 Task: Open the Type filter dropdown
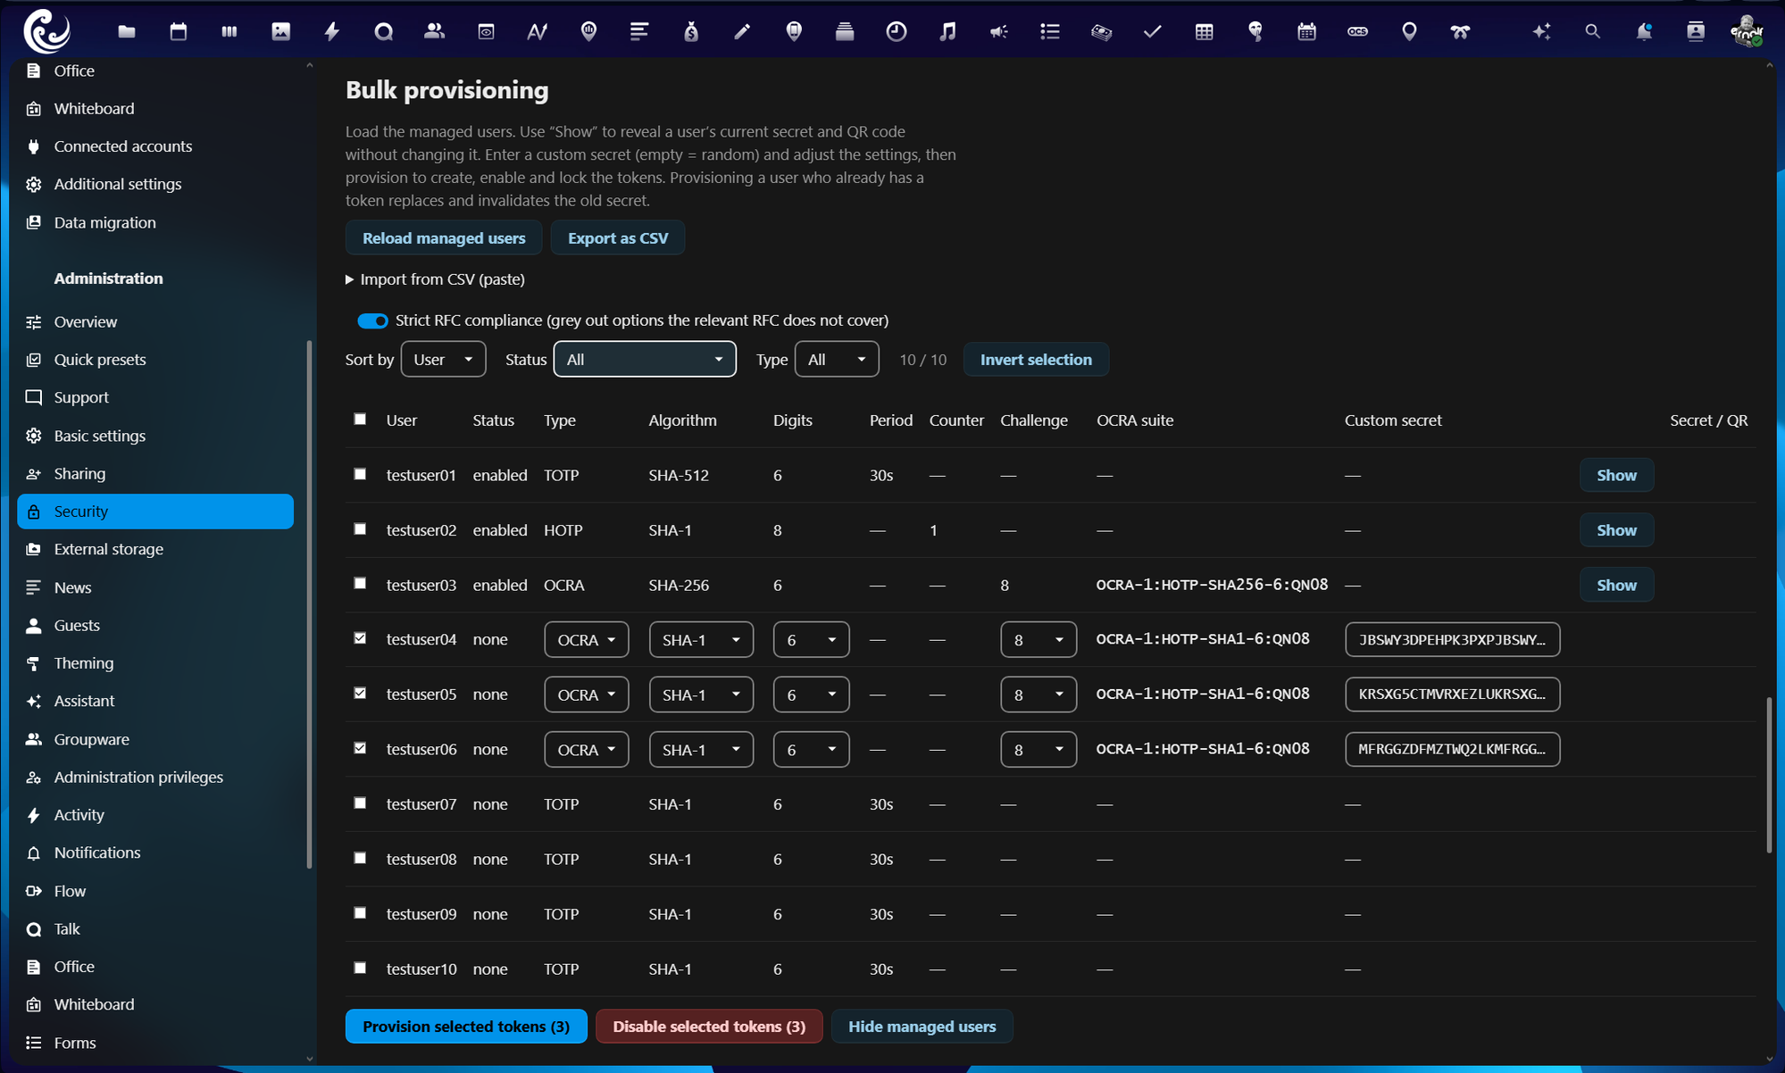[837, 359]
